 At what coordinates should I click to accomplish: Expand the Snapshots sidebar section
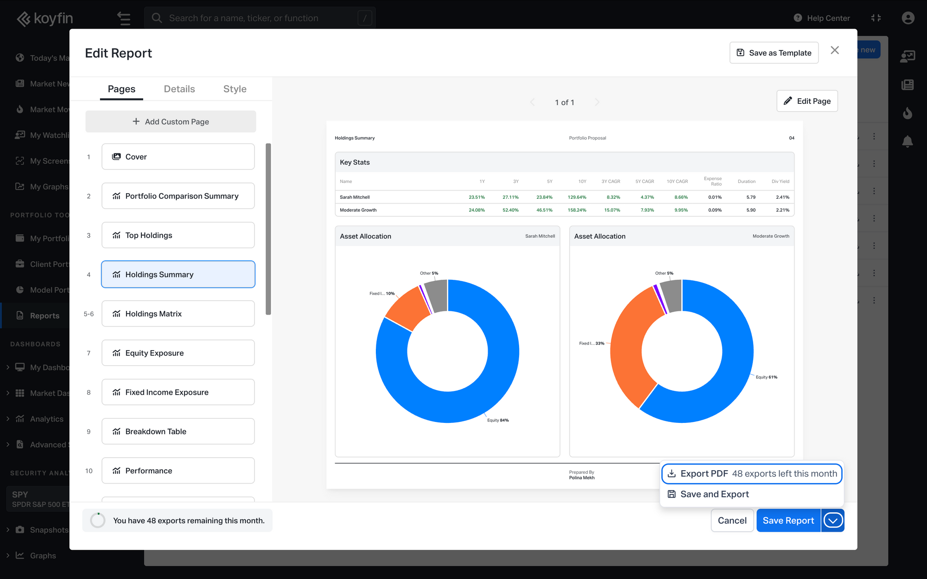(8, 529)
